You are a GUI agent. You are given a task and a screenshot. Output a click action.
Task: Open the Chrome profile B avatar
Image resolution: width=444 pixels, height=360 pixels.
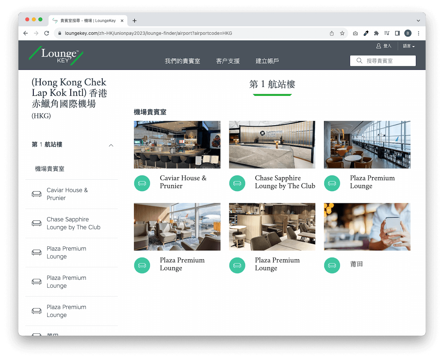click(408, 33)
